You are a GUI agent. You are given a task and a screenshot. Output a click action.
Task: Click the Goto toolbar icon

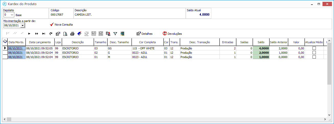click(x=87, y=33)
